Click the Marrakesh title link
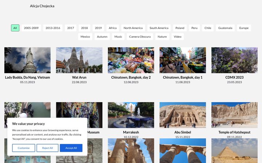 pos(131,132)
